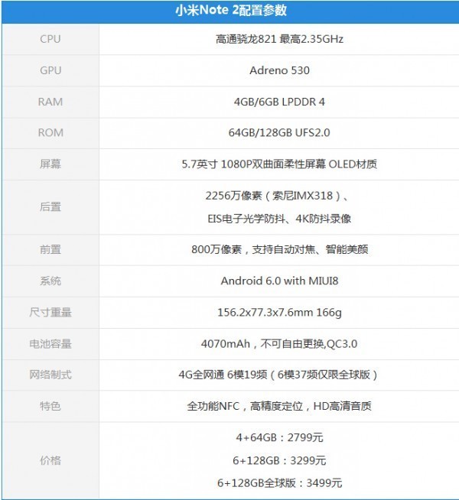
Task: Select the 尺寸重量 row label
Action: click(50, 312)
